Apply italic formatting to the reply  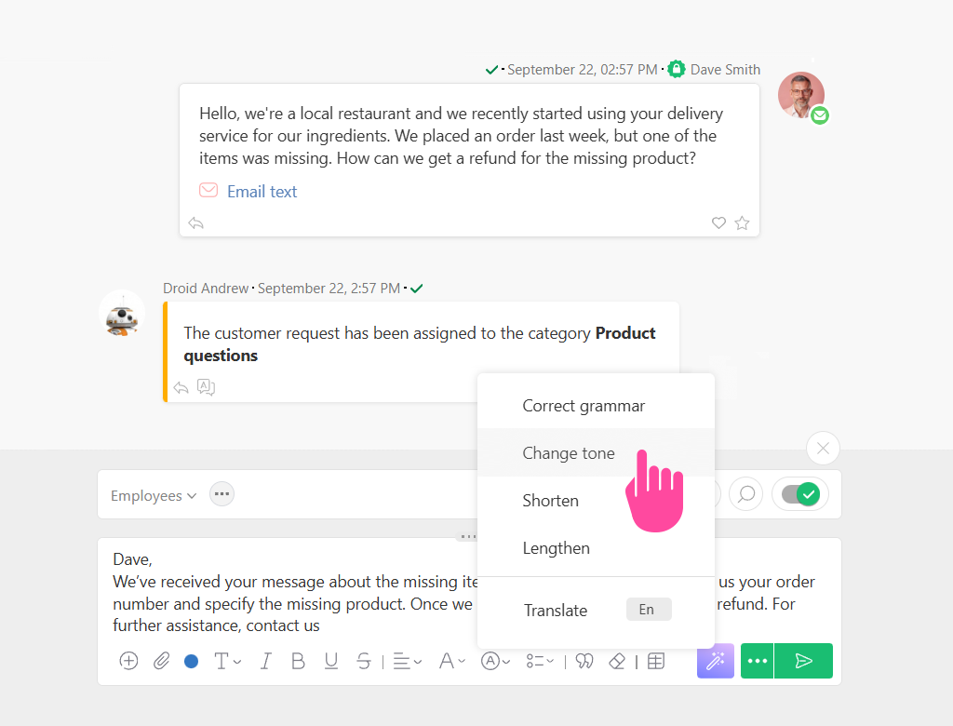click(x=265, y=661)
